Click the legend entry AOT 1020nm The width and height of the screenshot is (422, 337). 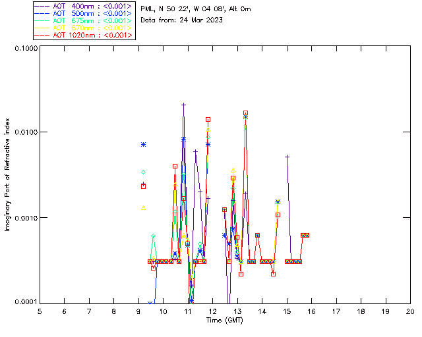click(x=83, y=35)
